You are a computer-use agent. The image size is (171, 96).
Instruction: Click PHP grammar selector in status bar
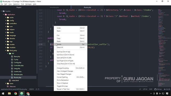coord(151,89)
